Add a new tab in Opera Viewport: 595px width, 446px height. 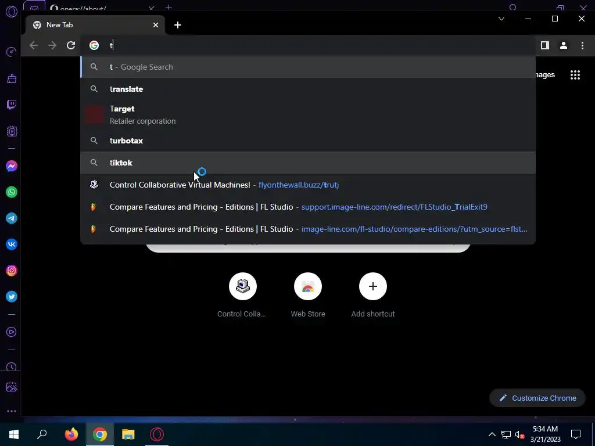[169, 7]
